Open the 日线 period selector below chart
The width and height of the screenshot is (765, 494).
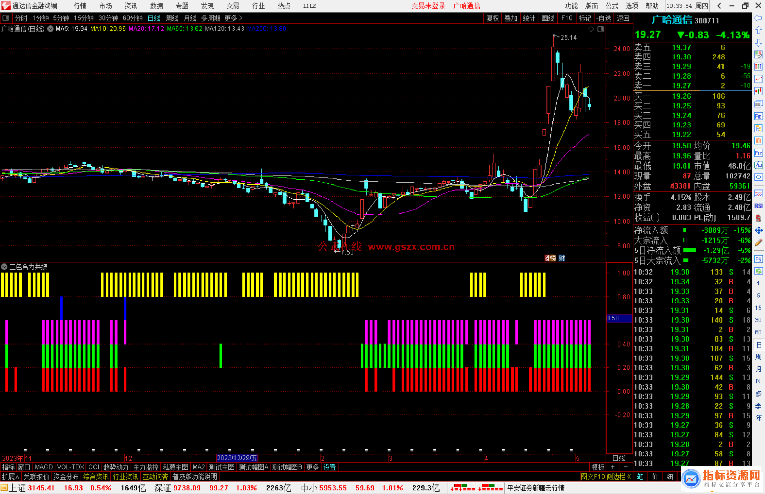(x=619, y=458)
